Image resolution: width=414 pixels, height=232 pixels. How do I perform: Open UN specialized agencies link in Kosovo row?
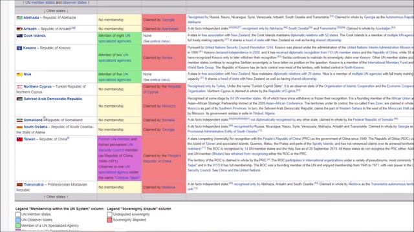[114, 57]
